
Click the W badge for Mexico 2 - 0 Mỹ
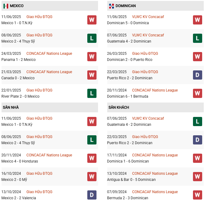click(92, 177)
